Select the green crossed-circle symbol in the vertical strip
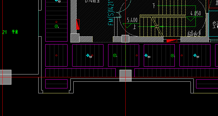The height and width of the screenshot is (116, 218). [x=56, y=26]
